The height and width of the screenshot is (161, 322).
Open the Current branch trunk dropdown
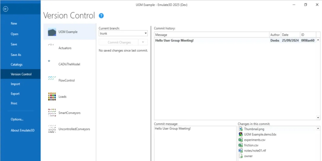coord(123,33)
